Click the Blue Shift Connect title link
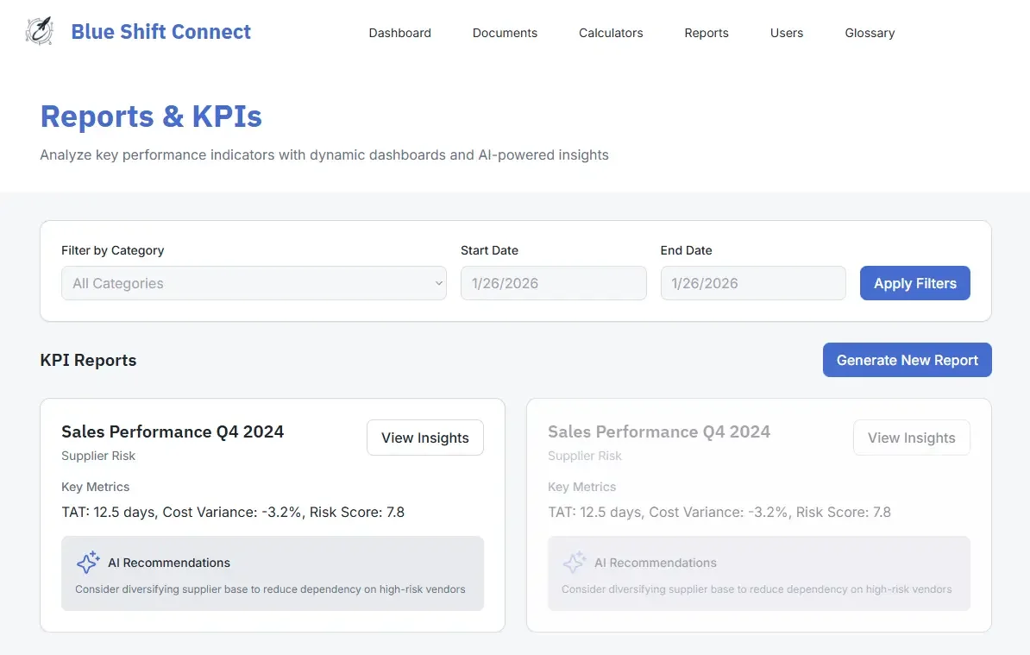The height and width of the screenshot is (655, 1030). click(x=160, y=31)
